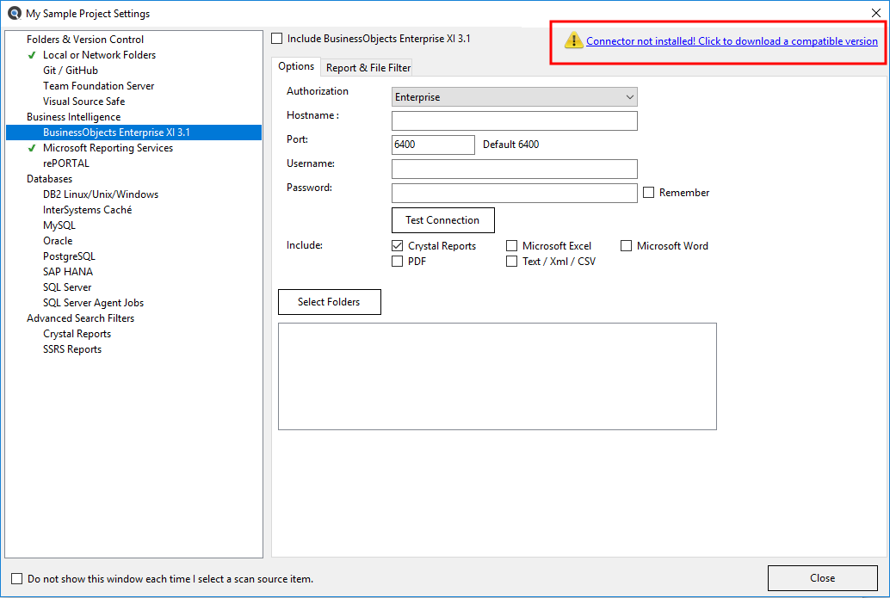This screenshot has width=890, height=598.
Task: Toggle 'Do not show this window' checkbox
Action: click(17, 579)
